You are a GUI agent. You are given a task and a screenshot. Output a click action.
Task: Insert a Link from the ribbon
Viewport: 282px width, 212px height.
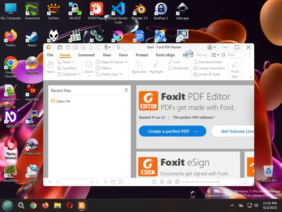[x=174, y=62]
